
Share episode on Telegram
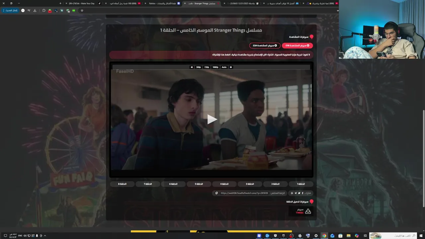[x=296, y=193]
